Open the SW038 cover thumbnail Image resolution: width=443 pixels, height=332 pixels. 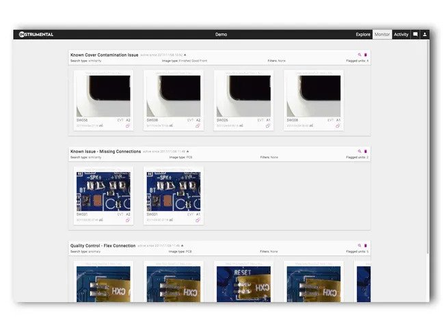[174, 96]
